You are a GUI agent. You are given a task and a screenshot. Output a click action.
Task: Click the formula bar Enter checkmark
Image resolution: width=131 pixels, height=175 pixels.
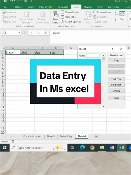tap(39, 33)
